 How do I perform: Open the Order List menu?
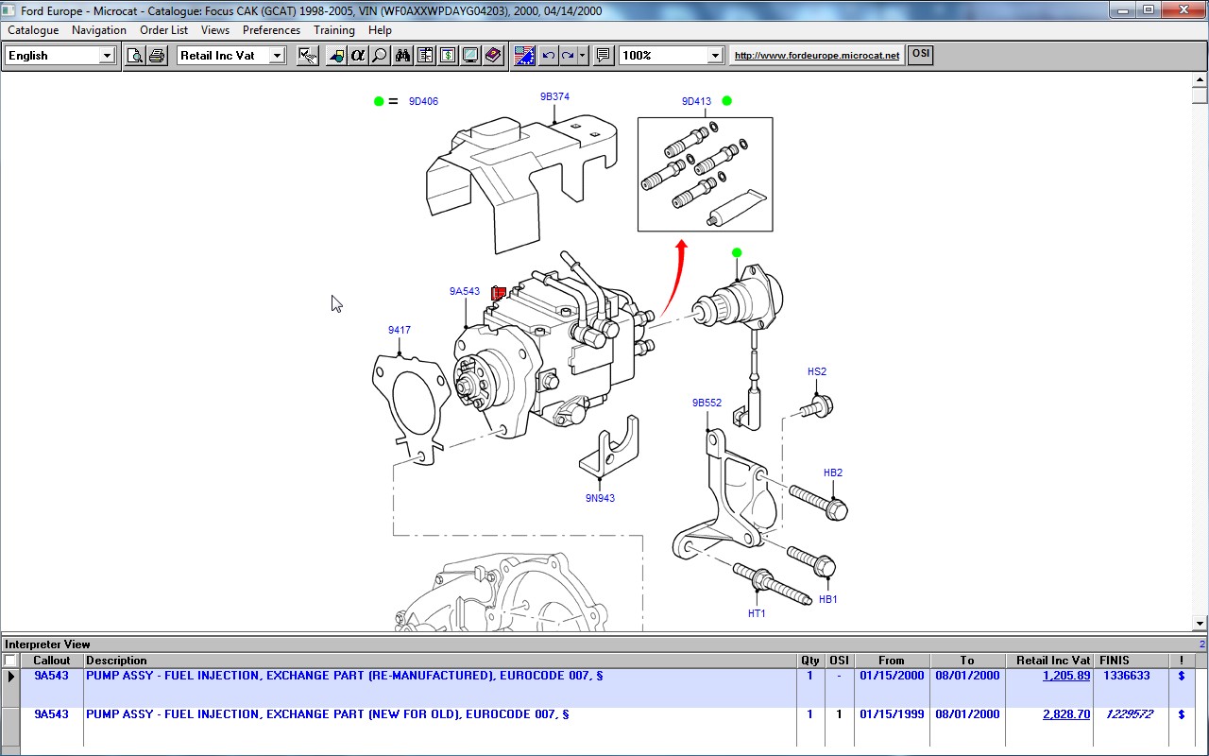[x=163, y=30]
